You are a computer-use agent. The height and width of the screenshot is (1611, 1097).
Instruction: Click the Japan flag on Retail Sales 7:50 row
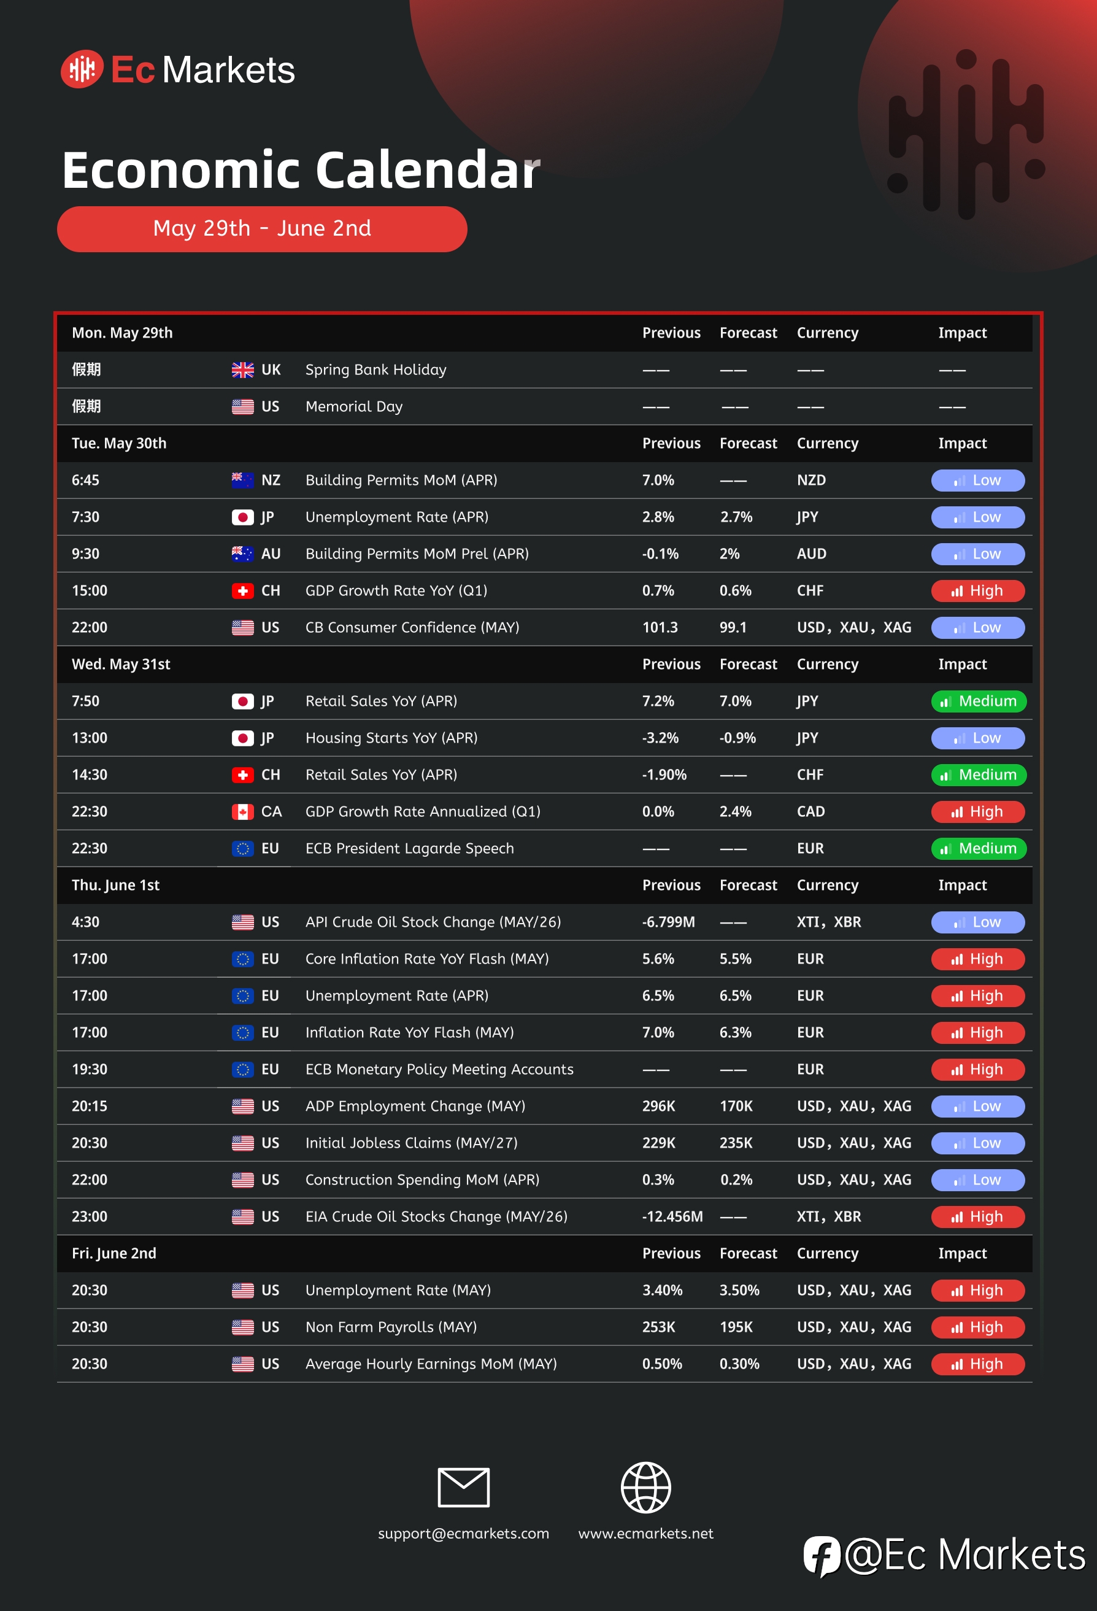(242, 701)
